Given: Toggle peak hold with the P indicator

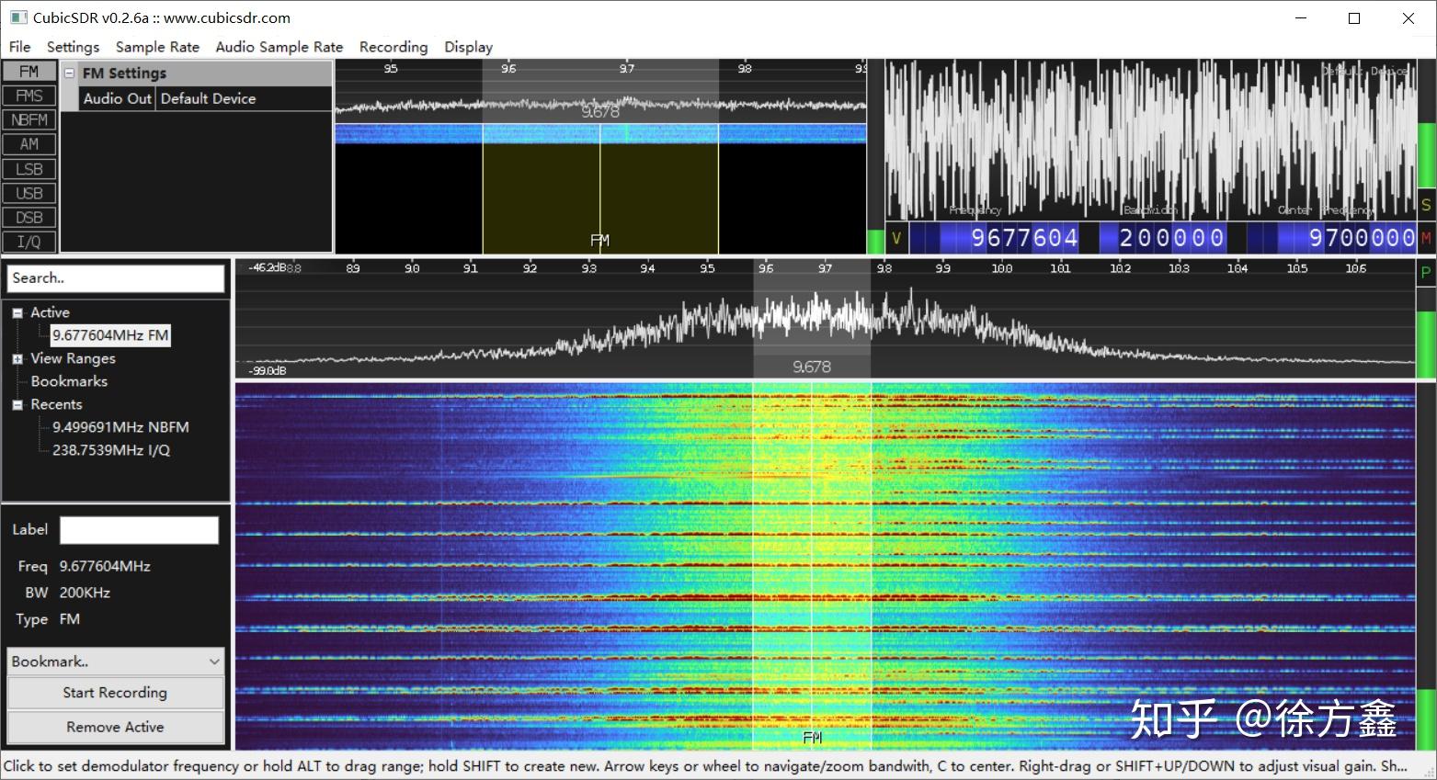Looking at the screenshot, I should 1426,272.
